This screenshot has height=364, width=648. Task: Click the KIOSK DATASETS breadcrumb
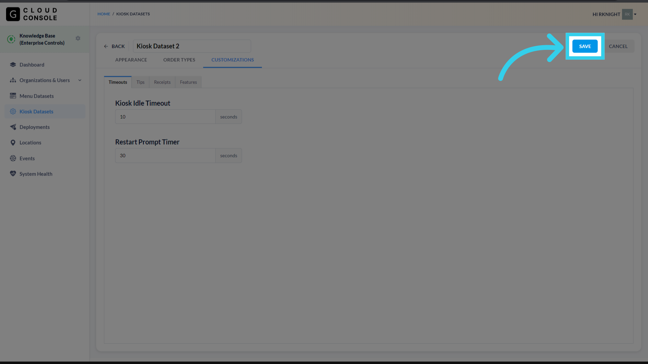click(133, 14)
